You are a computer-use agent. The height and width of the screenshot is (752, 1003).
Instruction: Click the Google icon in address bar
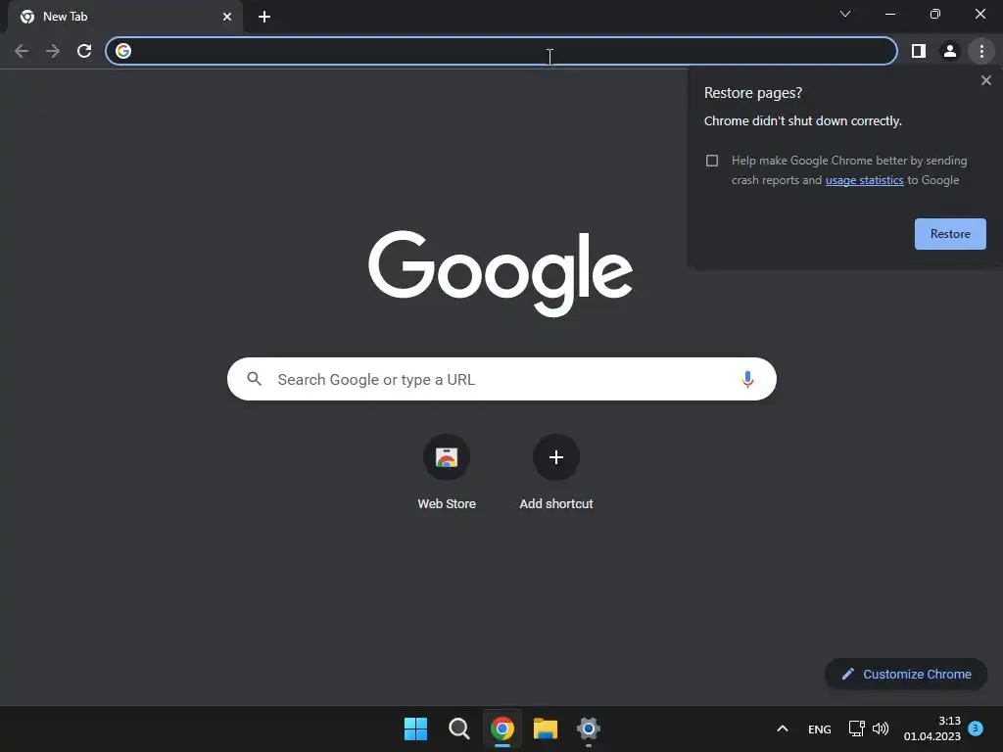click(x=123, y=51)
